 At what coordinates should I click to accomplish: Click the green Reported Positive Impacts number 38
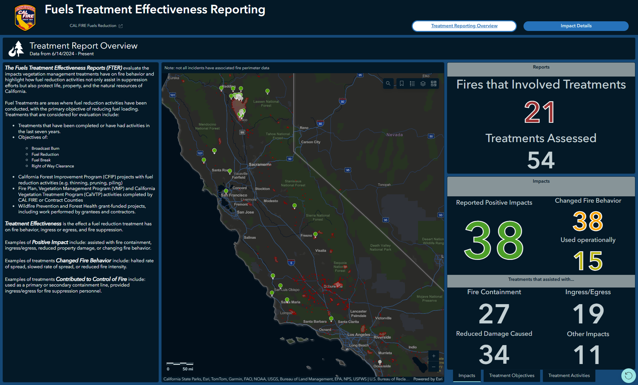pyautogui.click(x=494, y=240)
